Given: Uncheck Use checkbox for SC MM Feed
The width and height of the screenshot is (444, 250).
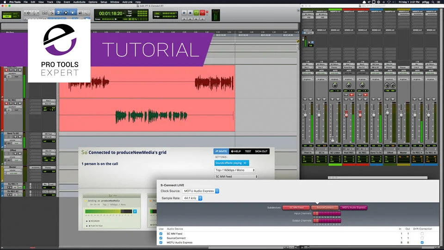Looking at the screenshot, I should 161,234.
